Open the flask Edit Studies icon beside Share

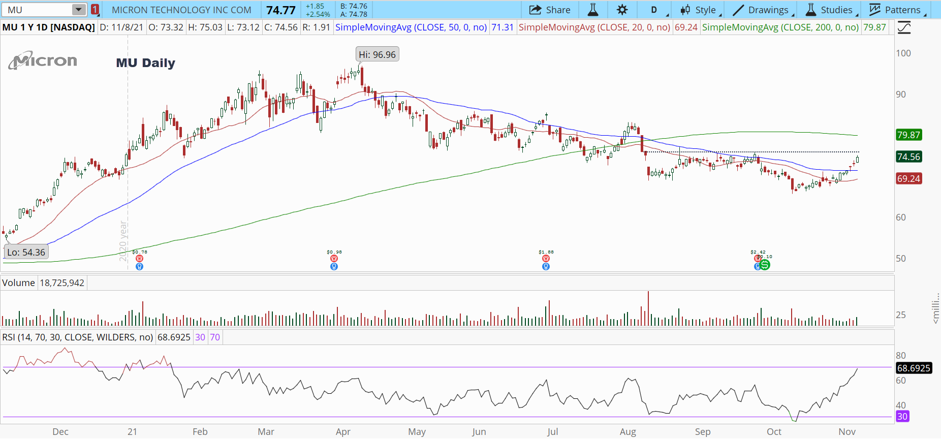coord(593,10)
